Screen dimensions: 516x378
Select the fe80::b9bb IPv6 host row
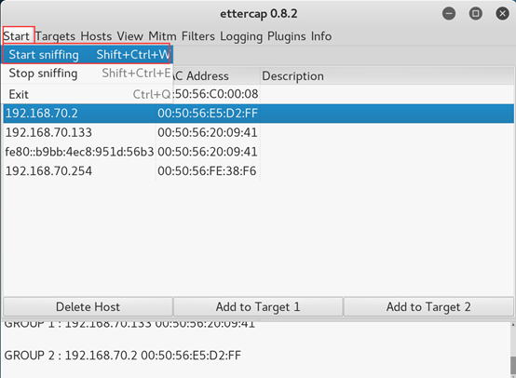pos(259,152)
